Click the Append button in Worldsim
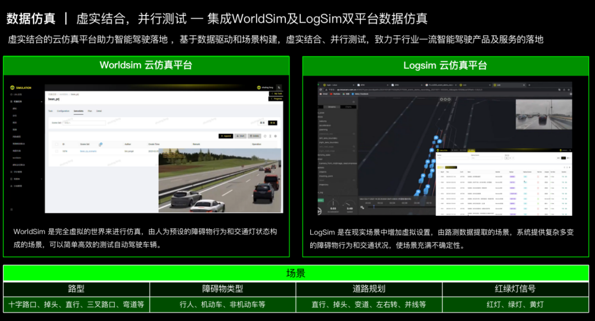The image size is (595, 321). (226, 136)
